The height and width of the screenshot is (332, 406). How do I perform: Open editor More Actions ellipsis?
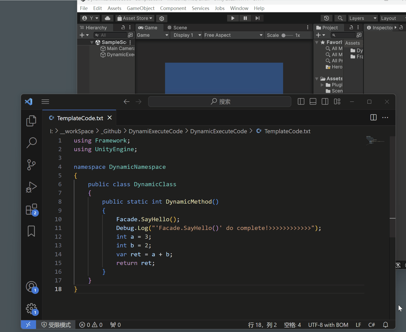(385, 117)
